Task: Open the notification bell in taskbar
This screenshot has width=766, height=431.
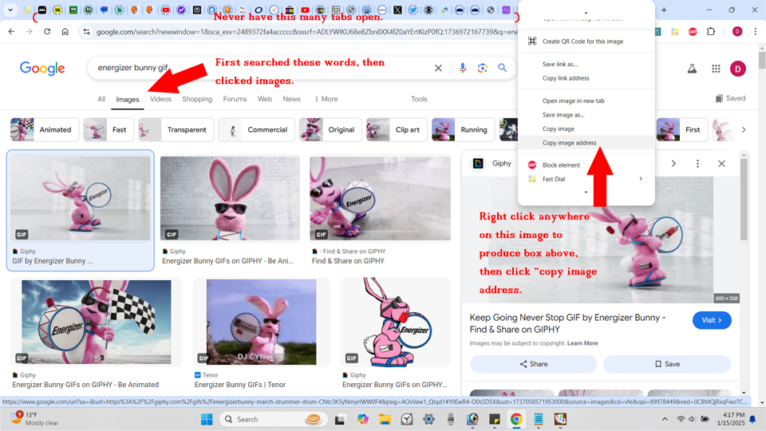Action: click(752, 419)
